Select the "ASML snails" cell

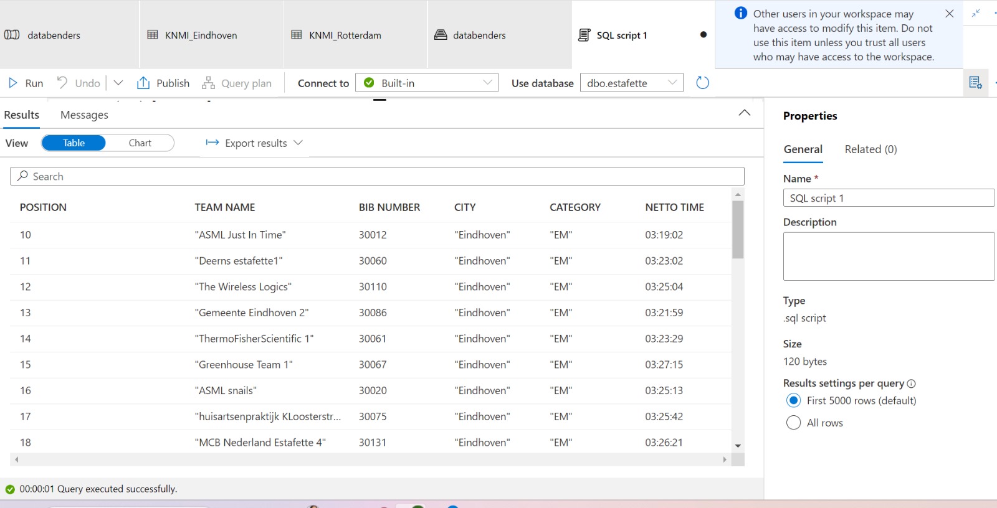pyautogui.click(x=226, y=390)
